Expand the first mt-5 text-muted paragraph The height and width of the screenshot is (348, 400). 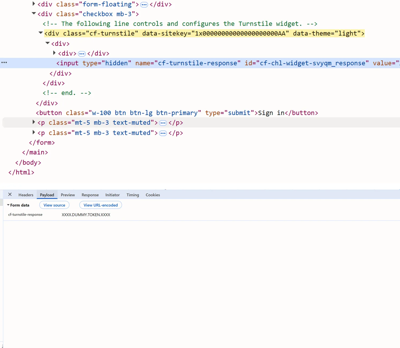point(34,122)
